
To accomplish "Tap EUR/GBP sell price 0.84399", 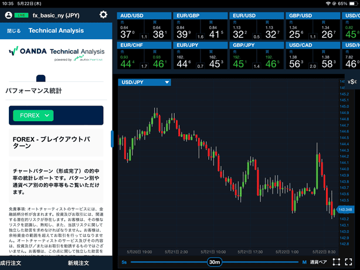I will pyautogui.click(x=186, y=30).
